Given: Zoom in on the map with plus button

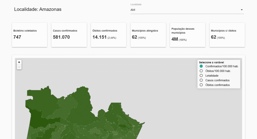Looking at the screenshot, I should (19, 62).
